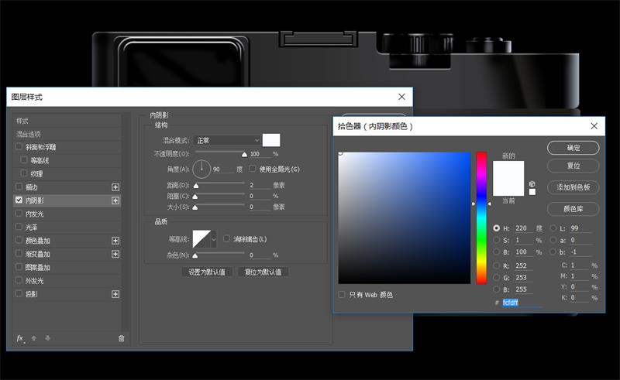Open the 混合模式 dropdown

click(x=226, y=140)
